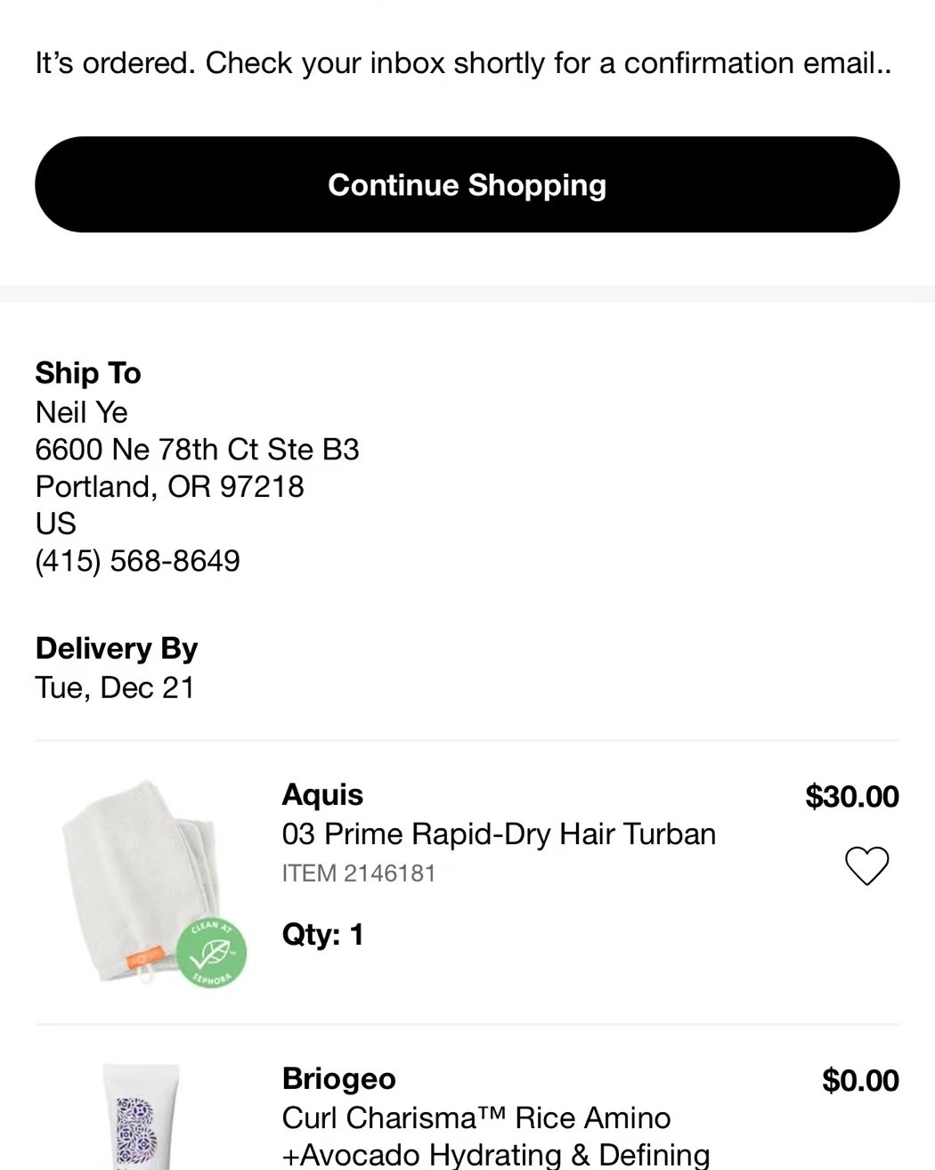Open the Briogeo brand link
Image resolution: width=935 pixels, height=1170 pixels.
[338, 1078]
